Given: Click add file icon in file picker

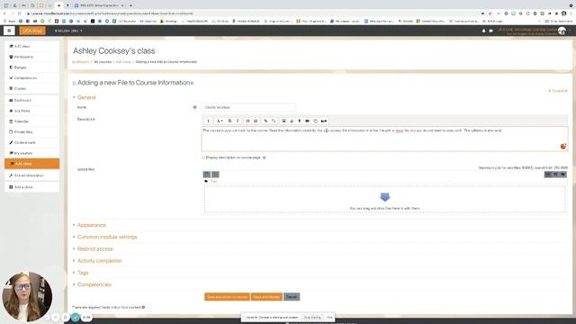Looking at the screenshot, I should [x=207, y=175].
